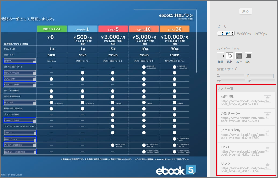Focus the W width input field
The image size is (278, 178).
click(x=233, y=81)
